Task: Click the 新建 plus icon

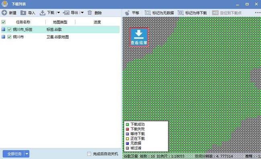Action: [x=4, y=12]
